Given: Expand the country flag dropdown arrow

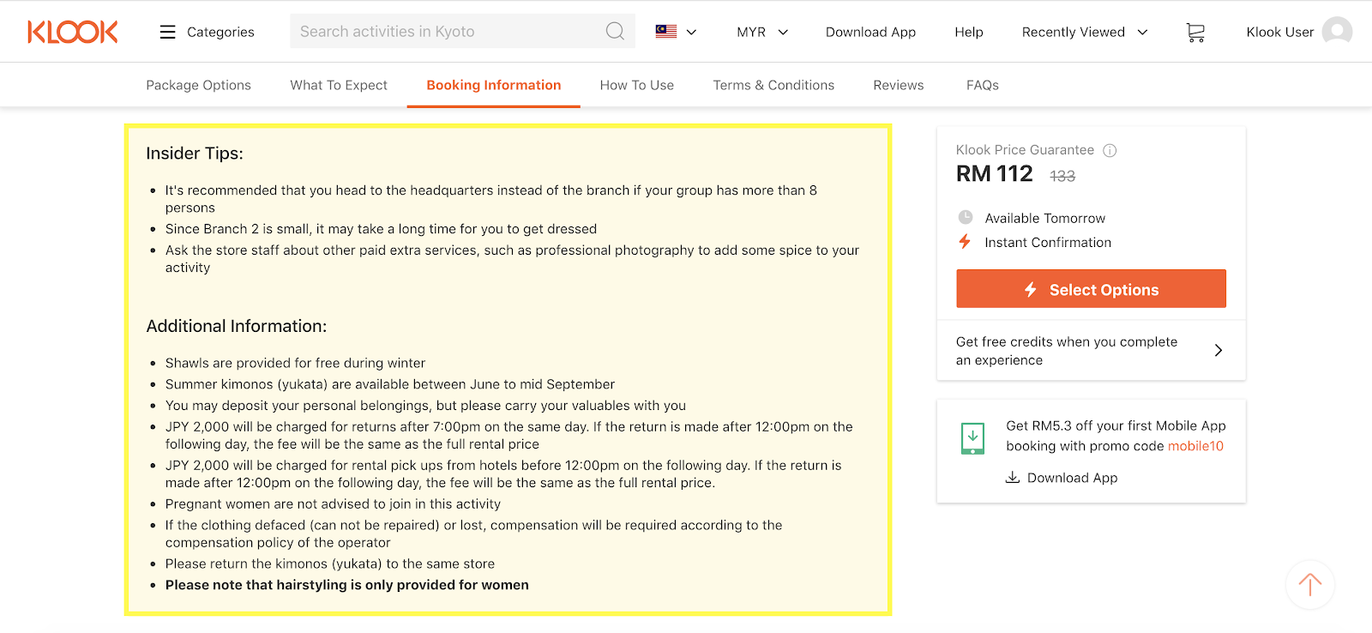Looking at the screenshot, I should pyautogui.click(x=691, y=32).
